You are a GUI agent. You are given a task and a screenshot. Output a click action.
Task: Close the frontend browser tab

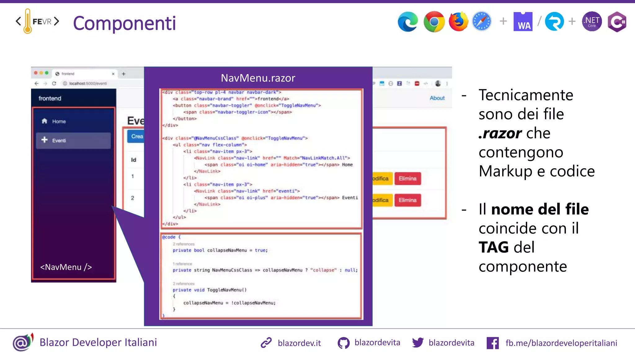point(113,74)
